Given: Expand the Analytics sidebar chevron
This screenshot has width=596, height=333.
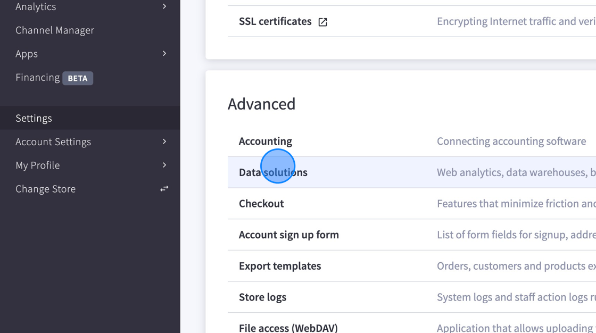Looking at the screenshot, I should coord(164,6).
